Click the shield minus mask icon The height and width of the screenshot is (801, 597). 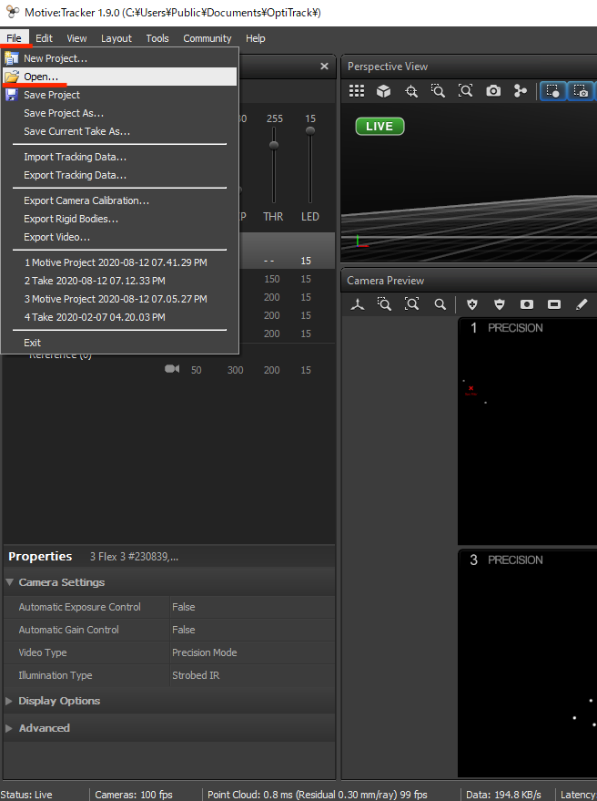499,304
